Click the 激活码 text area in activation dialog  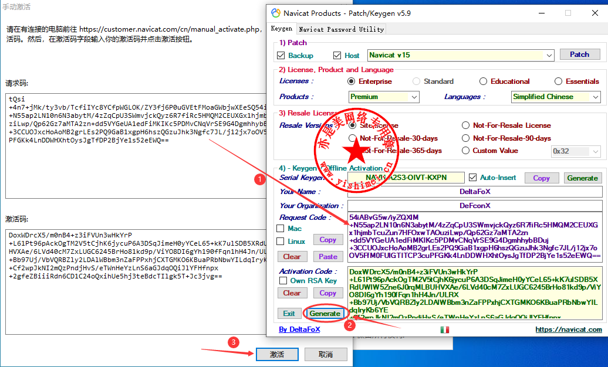click(136, 282)
